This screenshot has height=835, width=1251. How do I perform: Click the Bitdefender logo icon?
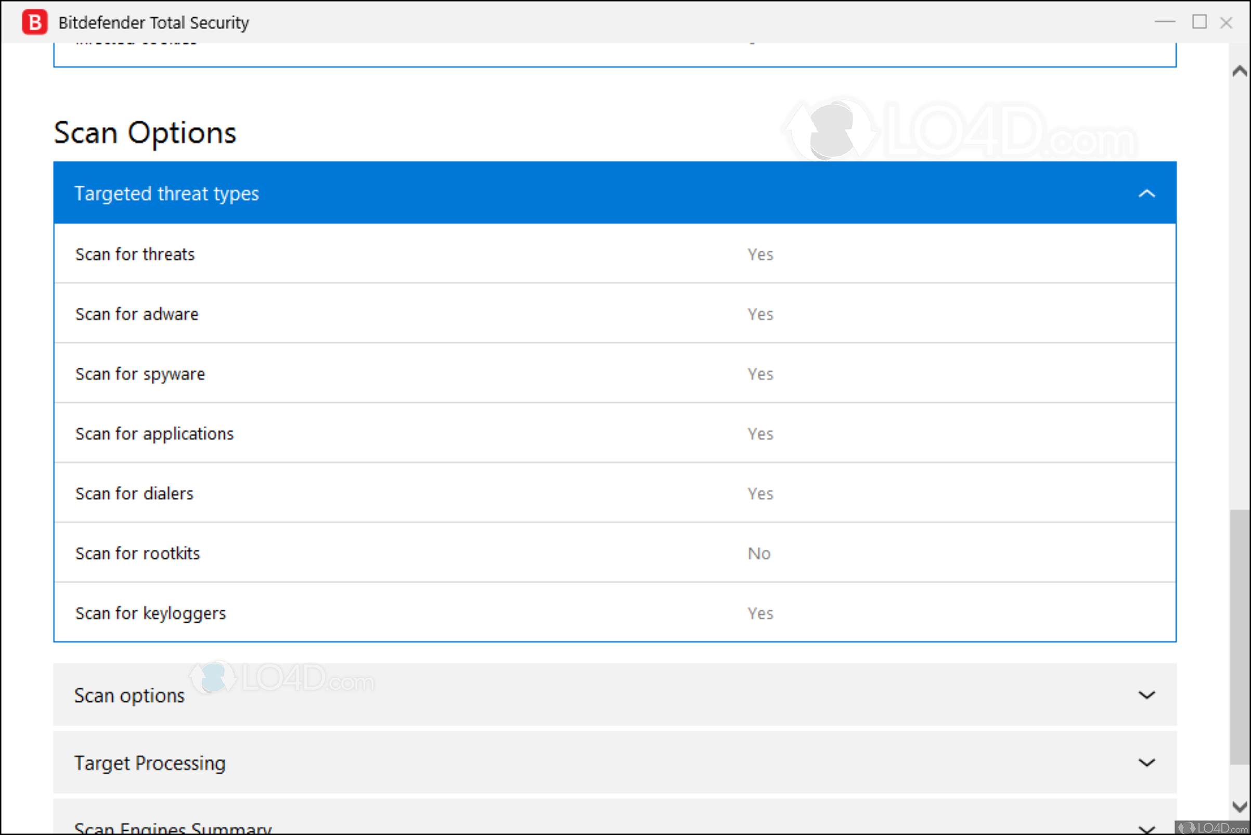[x=34, y=22]
